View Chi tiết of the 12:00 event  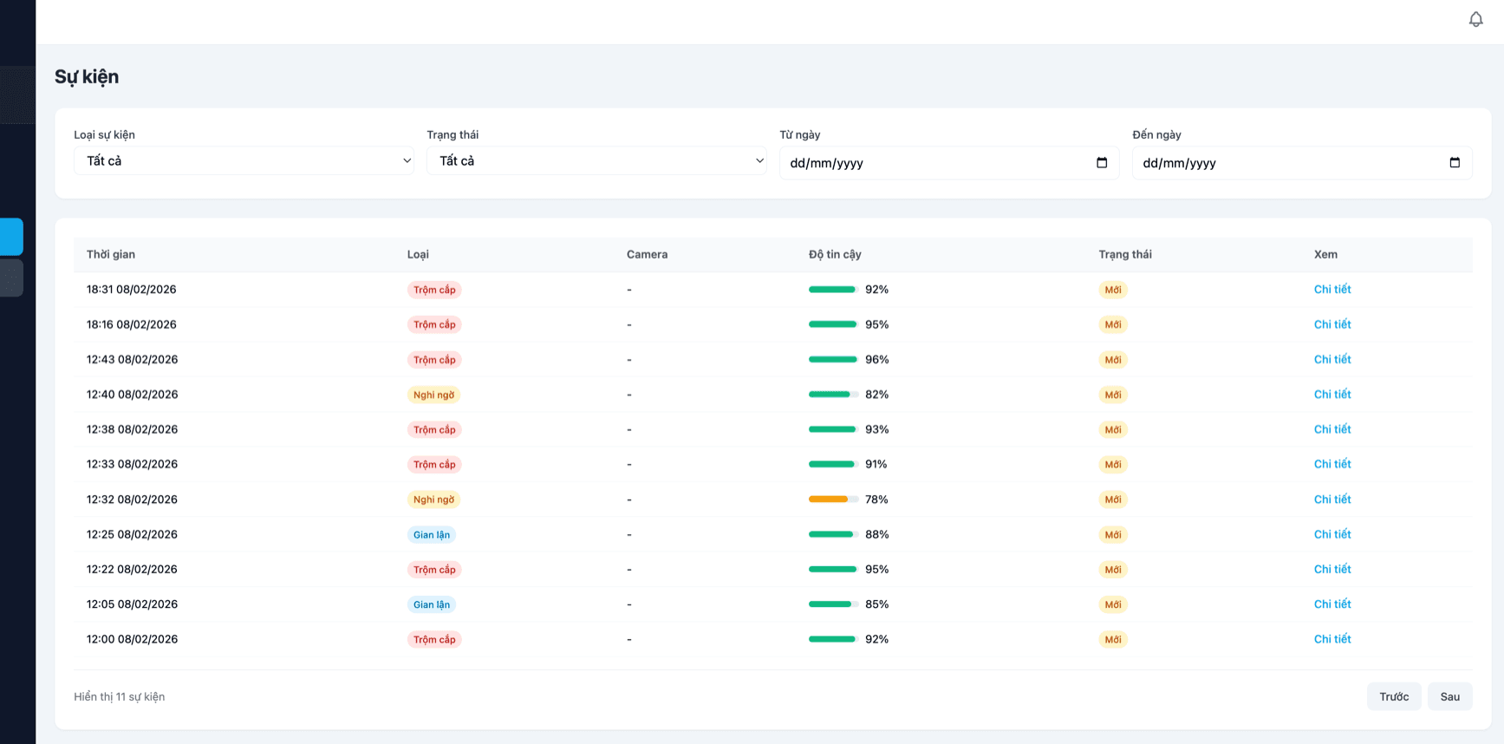click(1331, 639)
